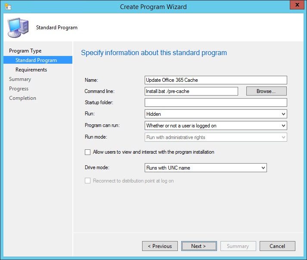Click the wizard icon in the title bar
This screenshot has height=260, width=307.
7,7
